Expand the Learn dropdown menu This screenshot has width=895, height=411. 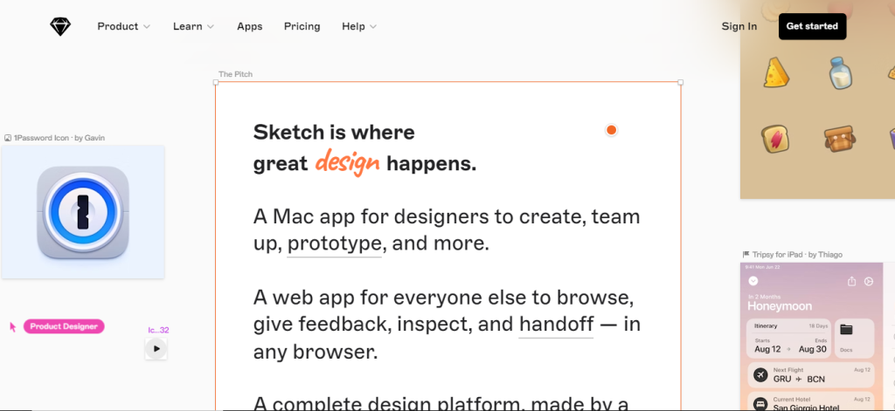pos(193,26)
